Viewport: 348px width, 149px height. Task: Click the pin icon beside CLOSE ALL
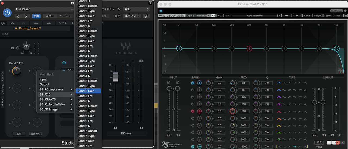345,11
